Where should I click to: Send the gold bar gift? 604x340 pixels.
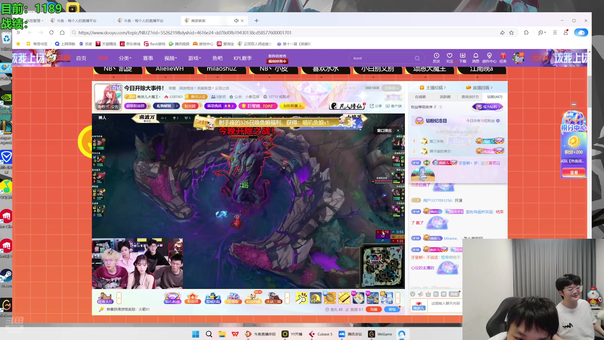344,298
